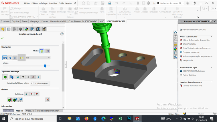Open the simulation help question mark
Screen dimensions: 217x122
coord(62,34)
